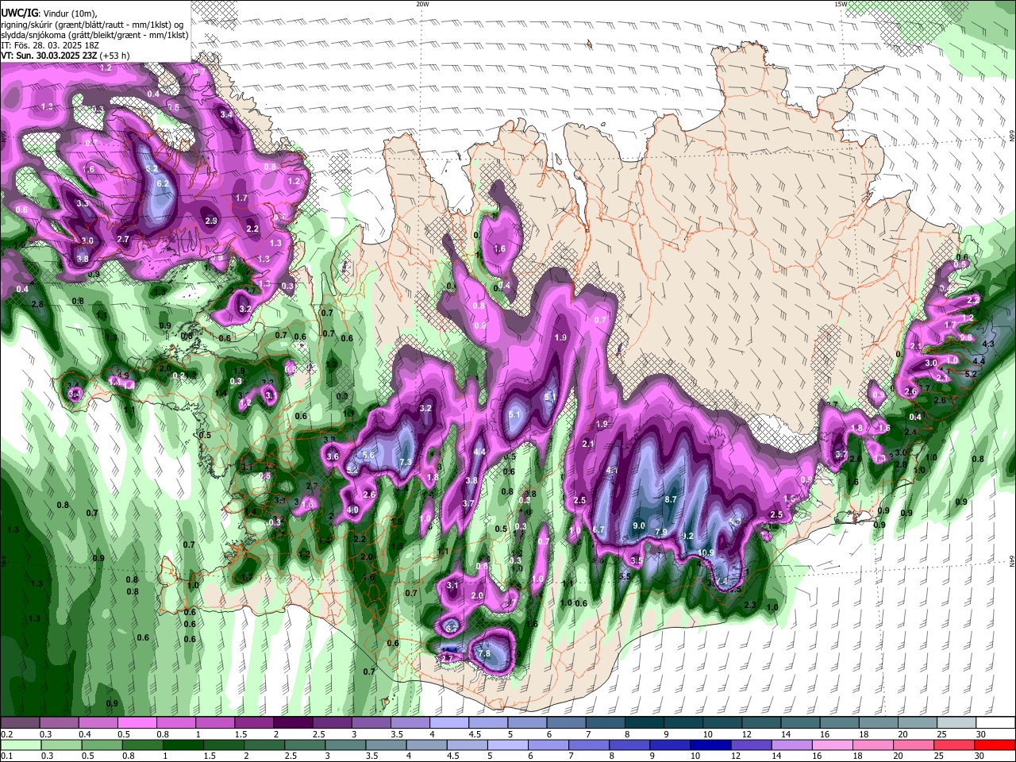Click the 7.9 snowfall value on map
Viewport: 1016px width, 762px height.
point(661,532)
